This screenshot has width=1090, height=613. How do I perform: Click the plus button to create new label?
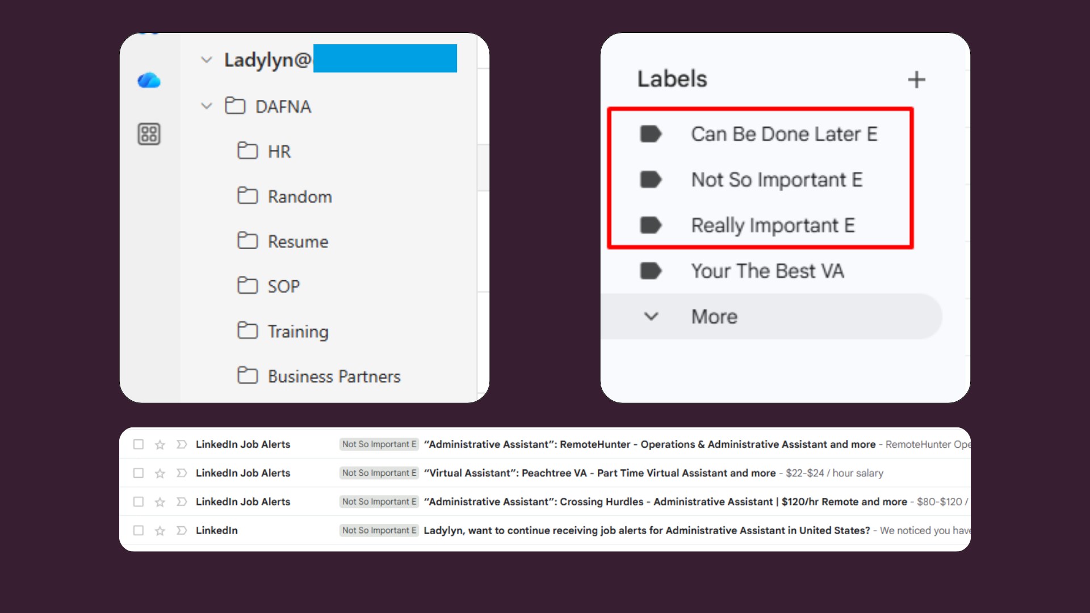tap(916, 79)
